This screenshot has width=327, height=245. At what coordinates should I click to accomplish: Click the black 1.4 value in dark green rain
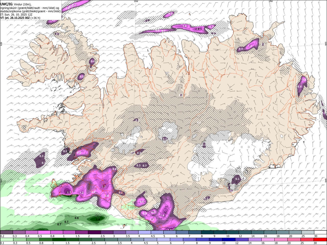[x=98, y=219]
